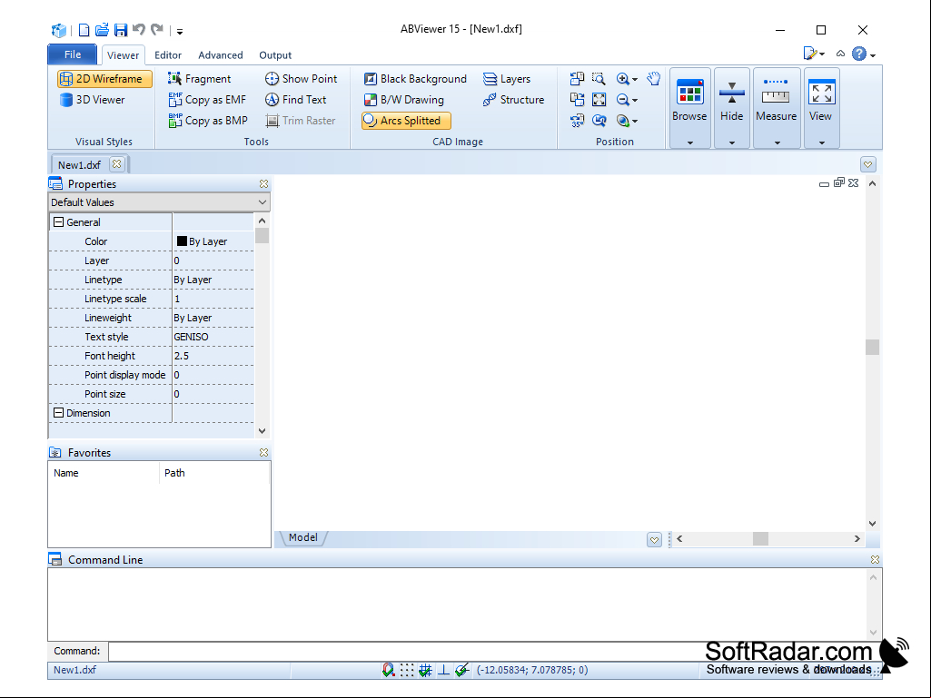Switch to 3D Viewer mode
Image resolution: width=931 pixels, height=698 pixels.
(92, 100)
